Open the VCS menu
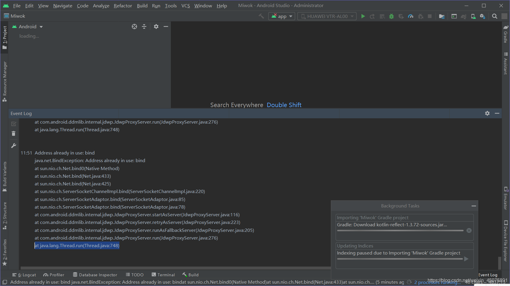Screen dimensions: 510x286 [x=186, y=6]
